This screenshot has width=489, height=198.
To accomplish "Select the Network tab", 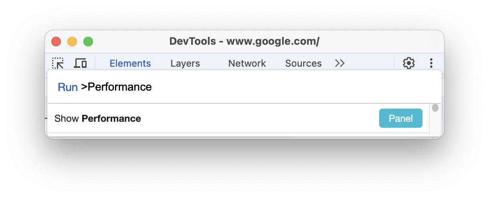I will [247, 63].
